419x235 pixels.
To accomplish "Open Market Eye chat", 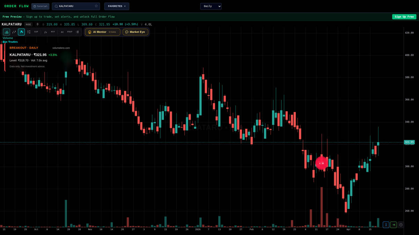I will [x=135, y=32].
